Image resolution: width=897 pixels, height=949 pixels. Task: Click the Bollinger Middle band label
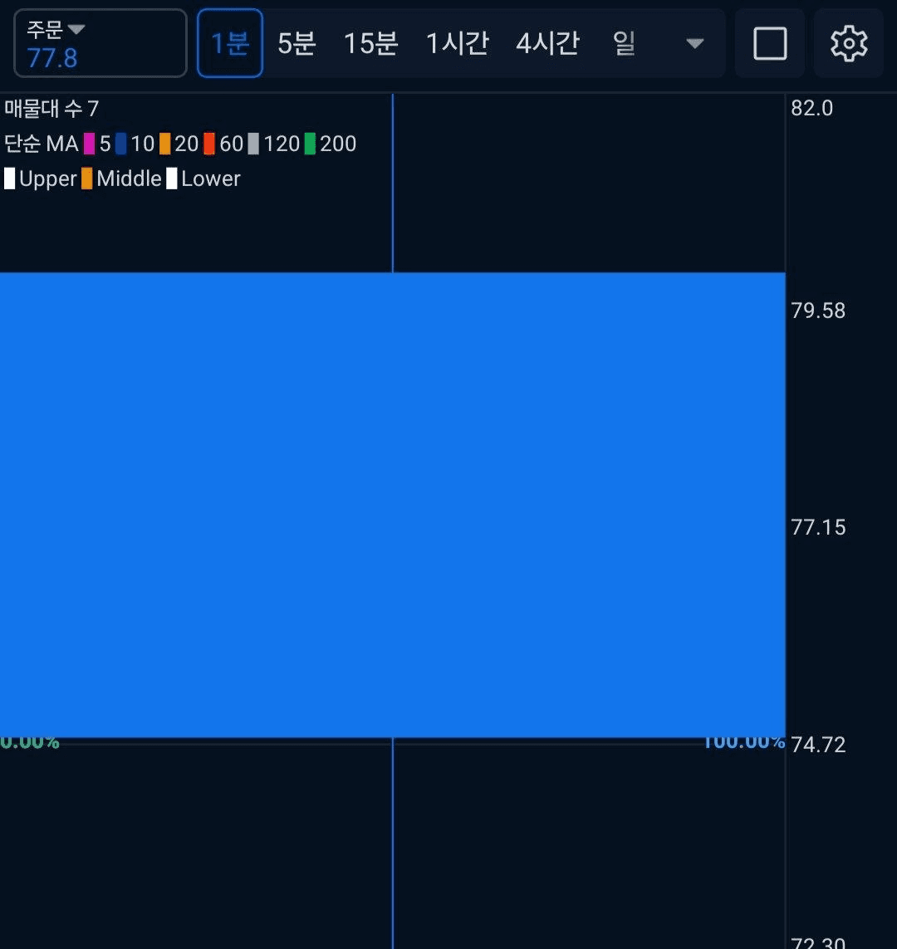[129, 179]
